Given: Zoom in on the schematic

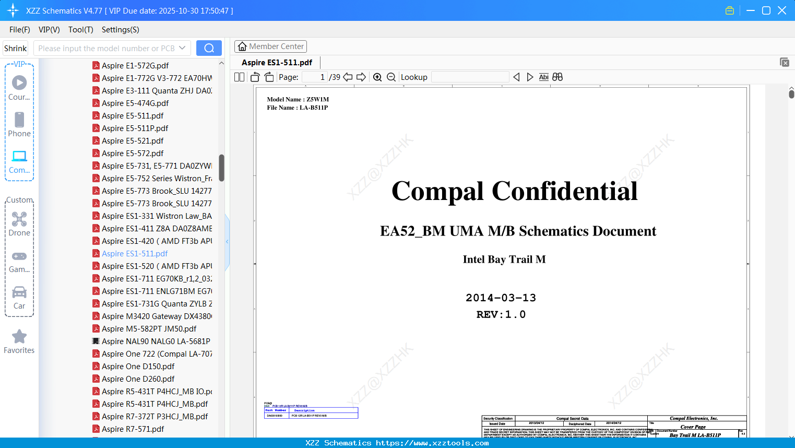Looking at the screenshot, I should 377,77.
